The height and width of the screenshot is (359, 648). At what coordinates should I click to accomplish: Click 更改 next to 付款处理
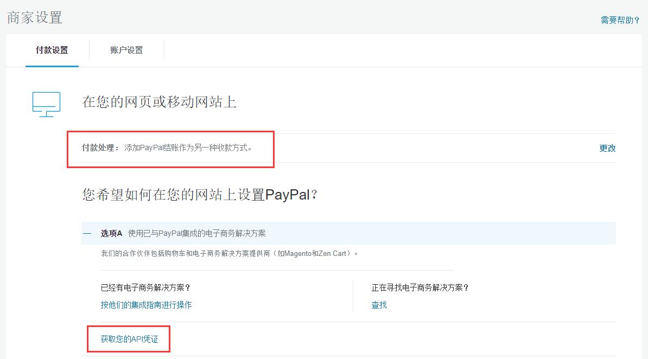coord(607,148)
